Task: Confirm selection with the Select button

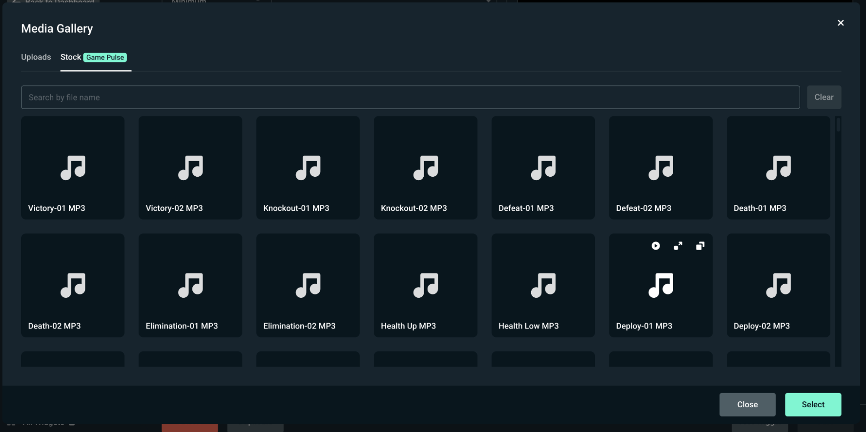Action: [813, 404]
